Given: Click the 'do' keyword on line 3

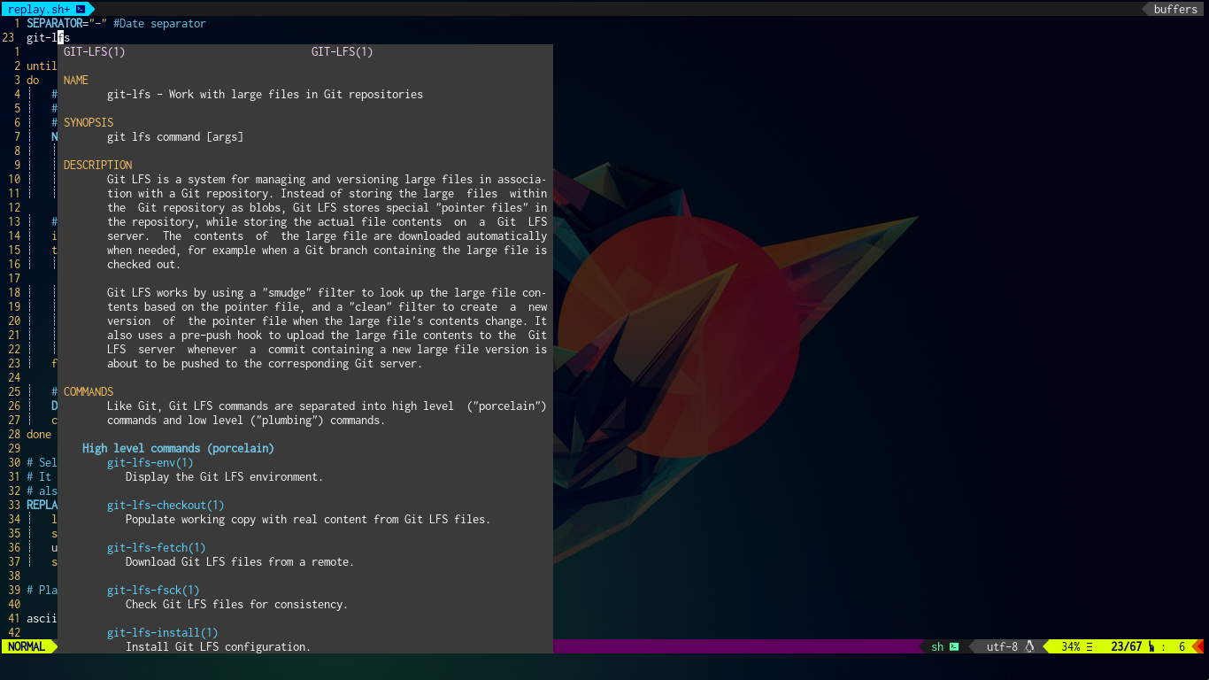Looking at the screenshot, I should (33, 80).
